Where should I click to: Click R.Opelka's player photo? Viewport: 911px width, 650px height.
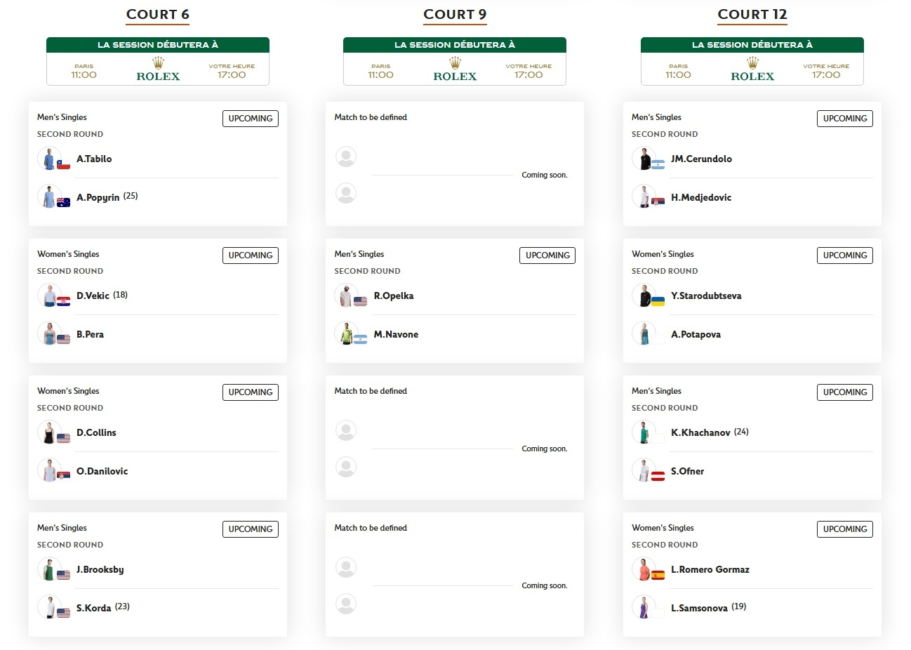tap(346, 296)
